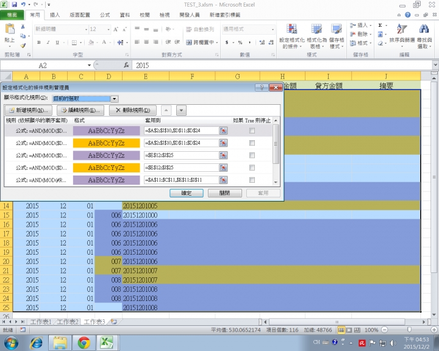Switch to the Formulas (公式) ribbon tab
This screenshot has height=351, width=439.
click(x=105, y=15)
